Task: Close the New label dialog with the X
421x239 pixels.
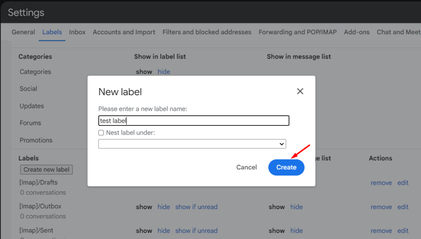Action: (x=300, y=91)
